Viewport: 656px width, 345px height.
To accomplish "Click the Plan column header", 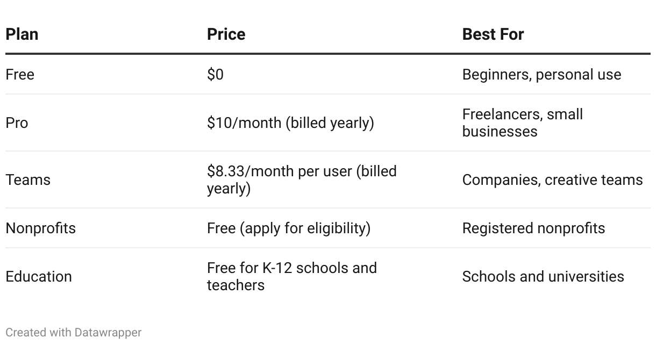I will pos(22,34).
